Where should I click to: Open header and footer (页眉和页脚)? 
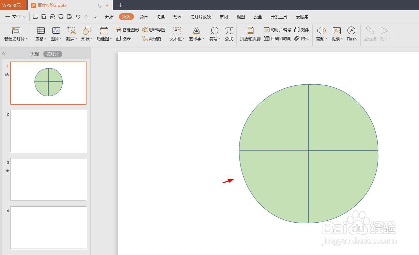[x=250, y=34]
